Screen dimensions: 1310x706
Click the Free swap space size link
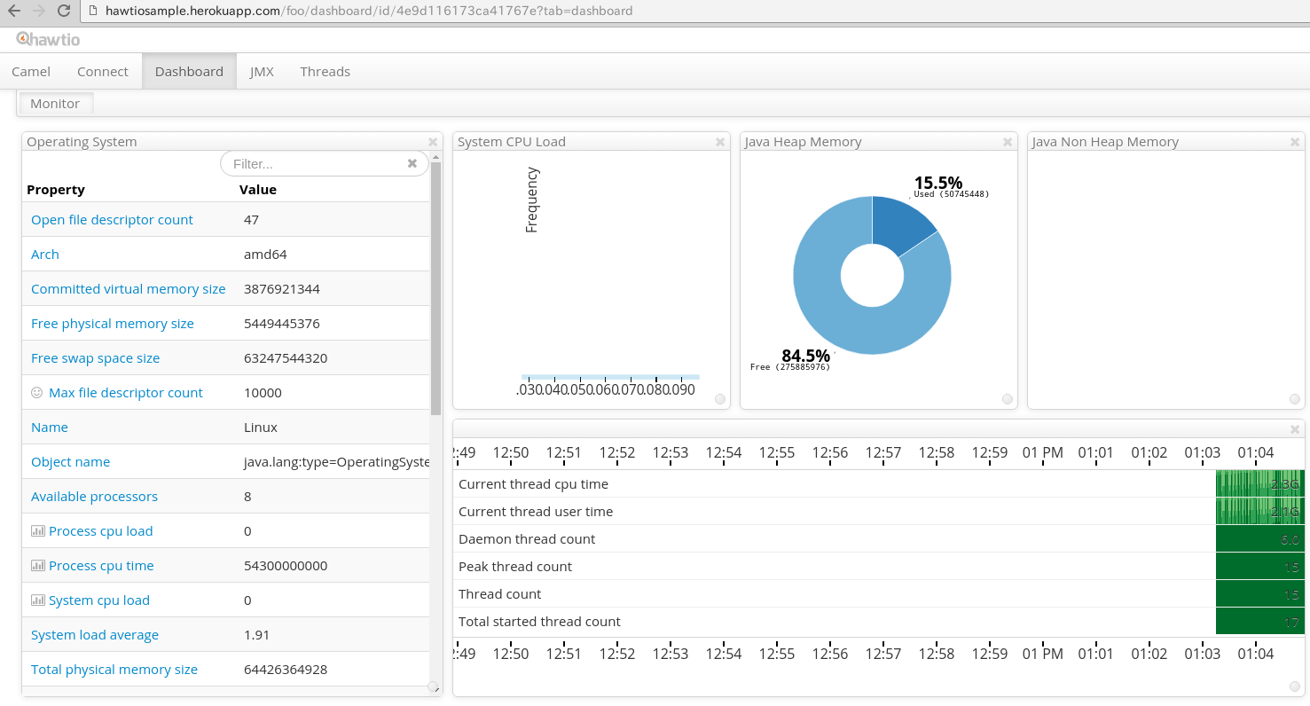click(95, 357)
